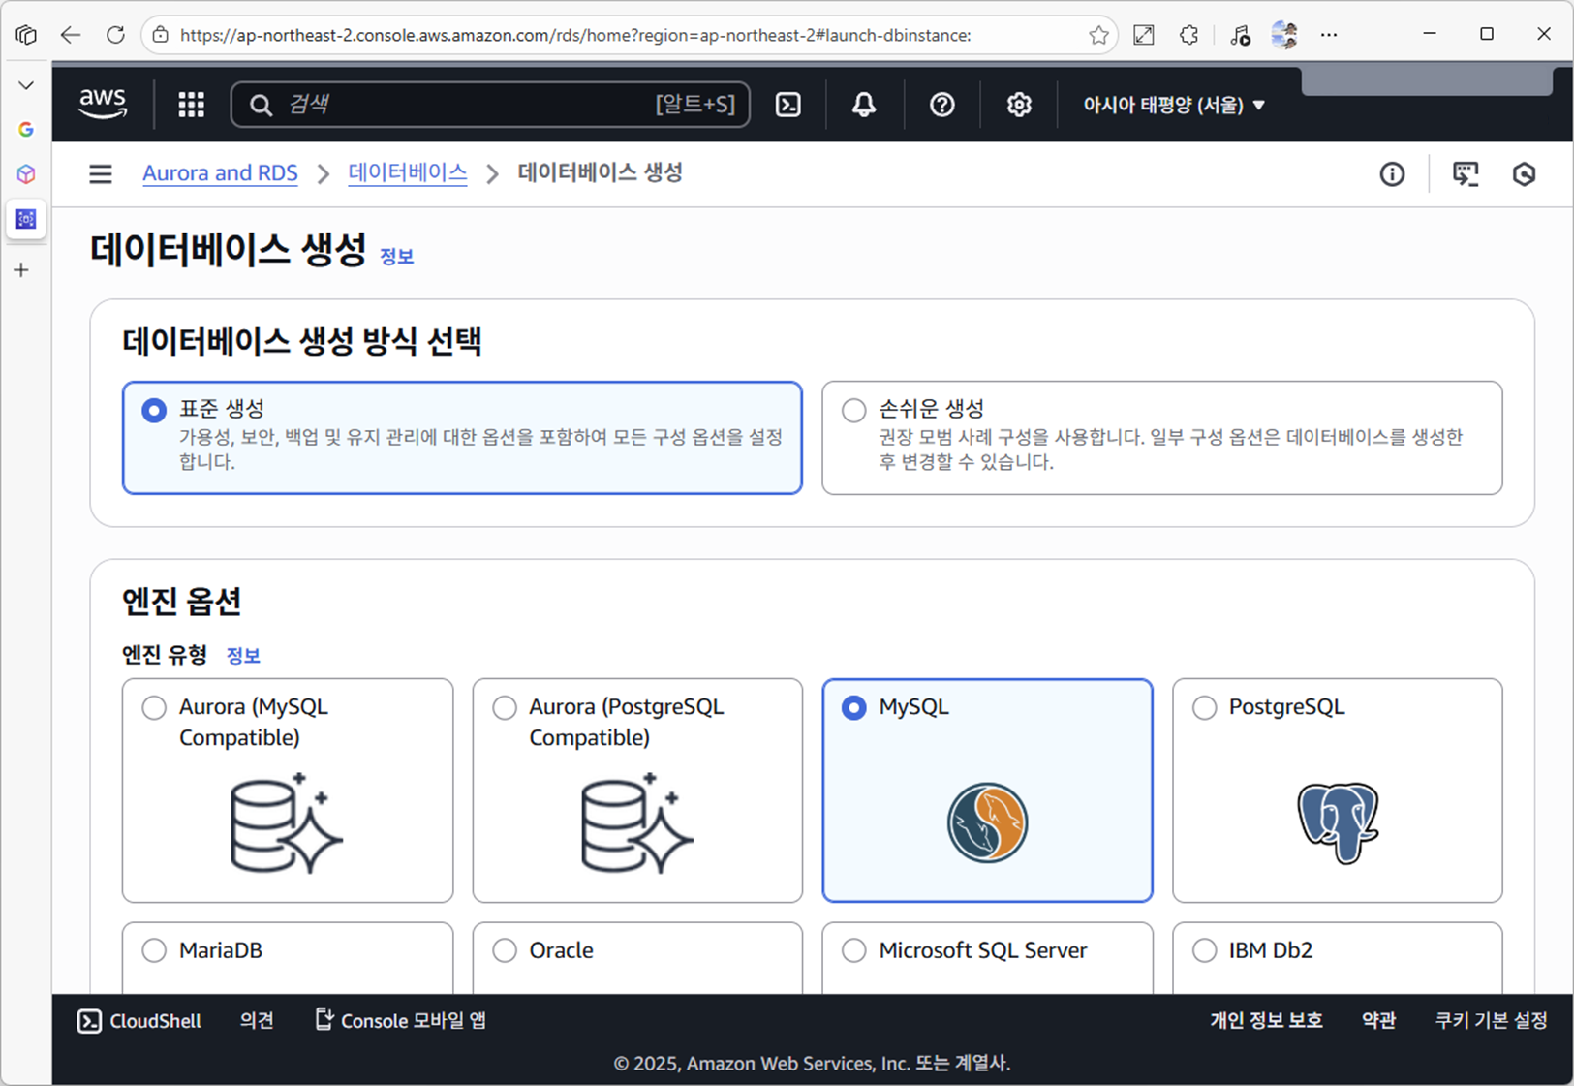Click the AWS 검색 search field
Screen dimensions: 1574x1086
[490, 105]
